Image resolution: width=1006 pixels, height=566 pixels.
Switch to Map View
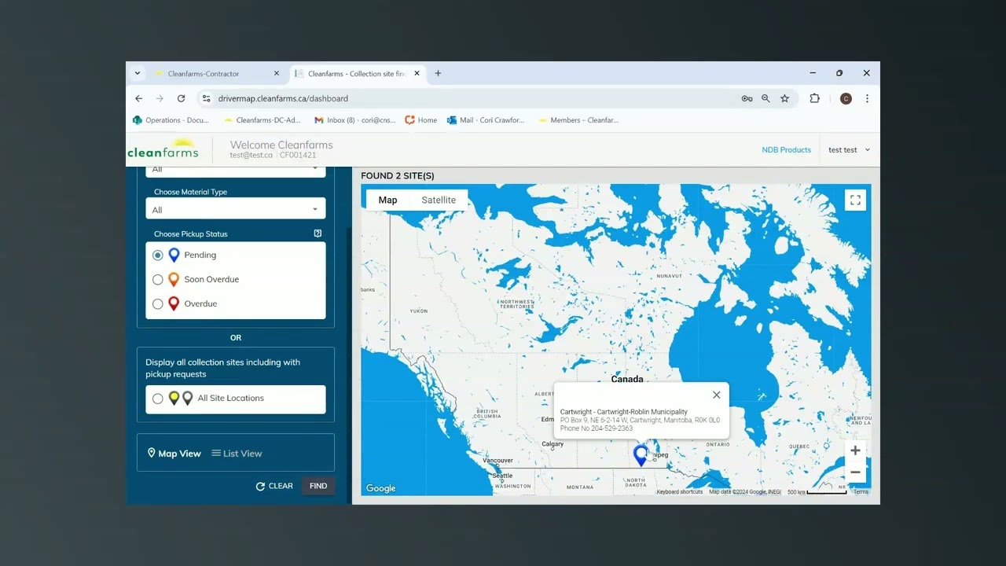tap(174, 454)
